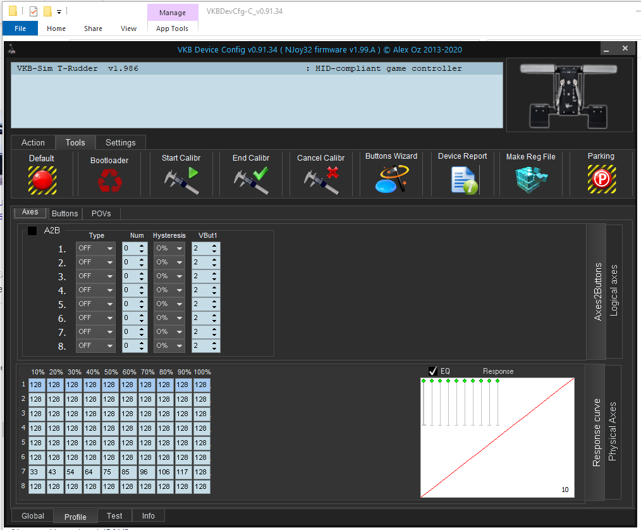Screen dimensions: 641x530
Task: Open the POVs sub-tab
Action: (101, 214)
